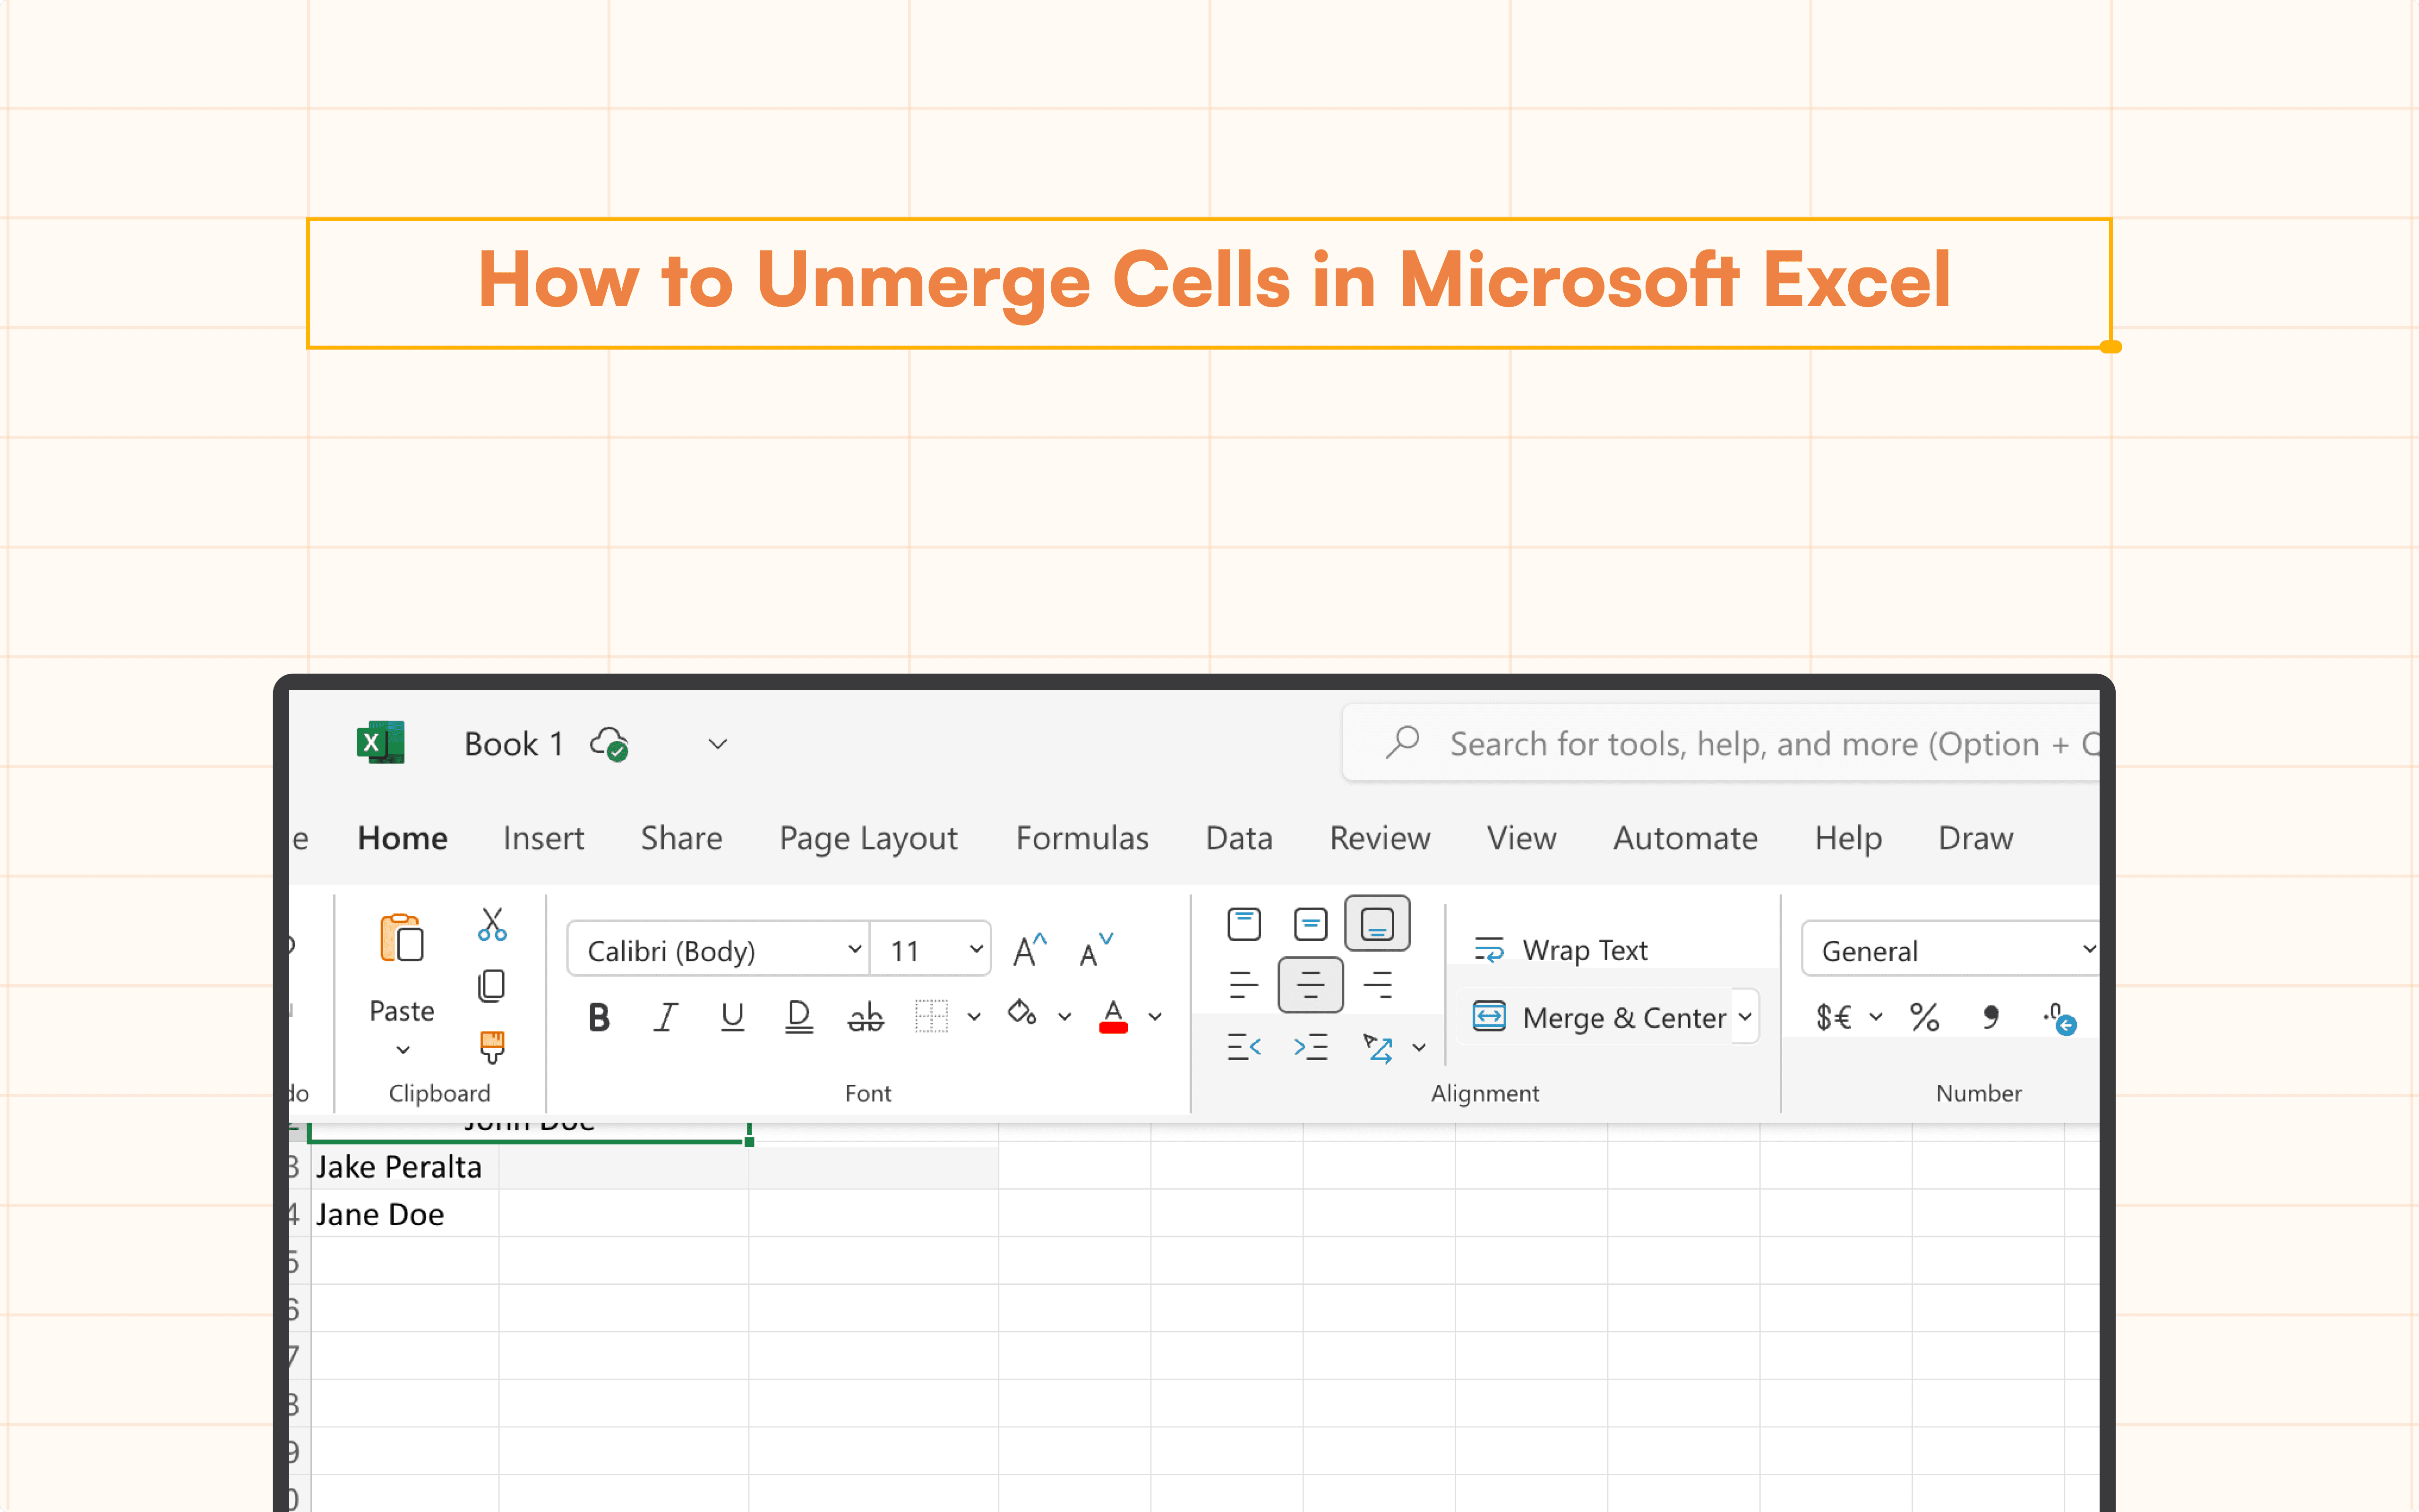Expand the font color dropdown arrow
The height and width of the screenshot is (1512, 2419).
point(1156,1018)
